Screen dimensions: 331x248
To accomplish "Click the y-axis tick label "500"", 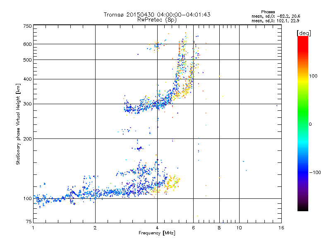I will 27,60.
